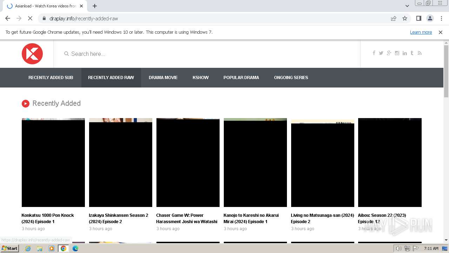Screen dimensions: 449x253
Task: Click the Recently Added heading
Action: point(56,103)
